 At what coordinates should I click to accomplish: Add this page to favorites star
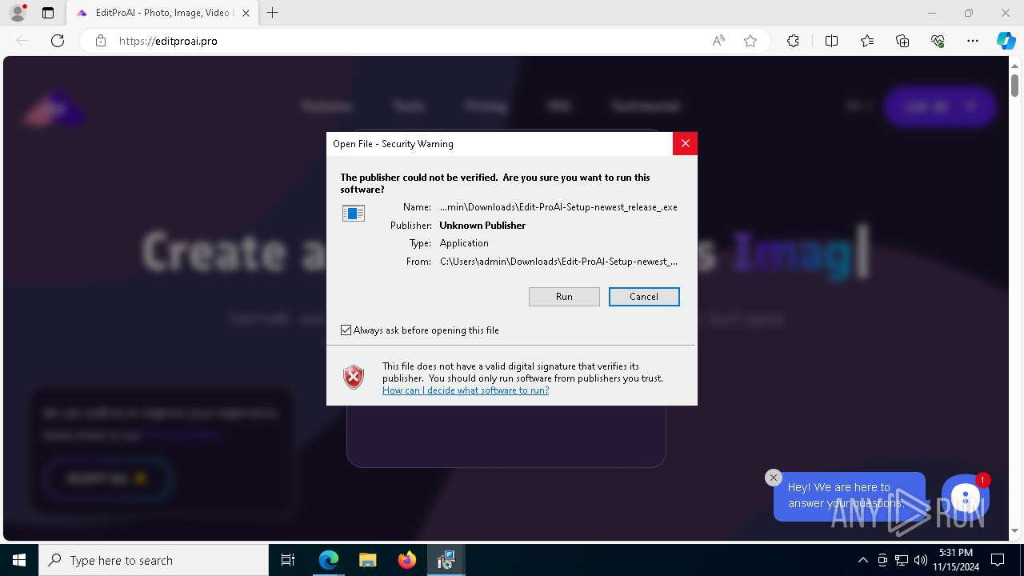750,41
